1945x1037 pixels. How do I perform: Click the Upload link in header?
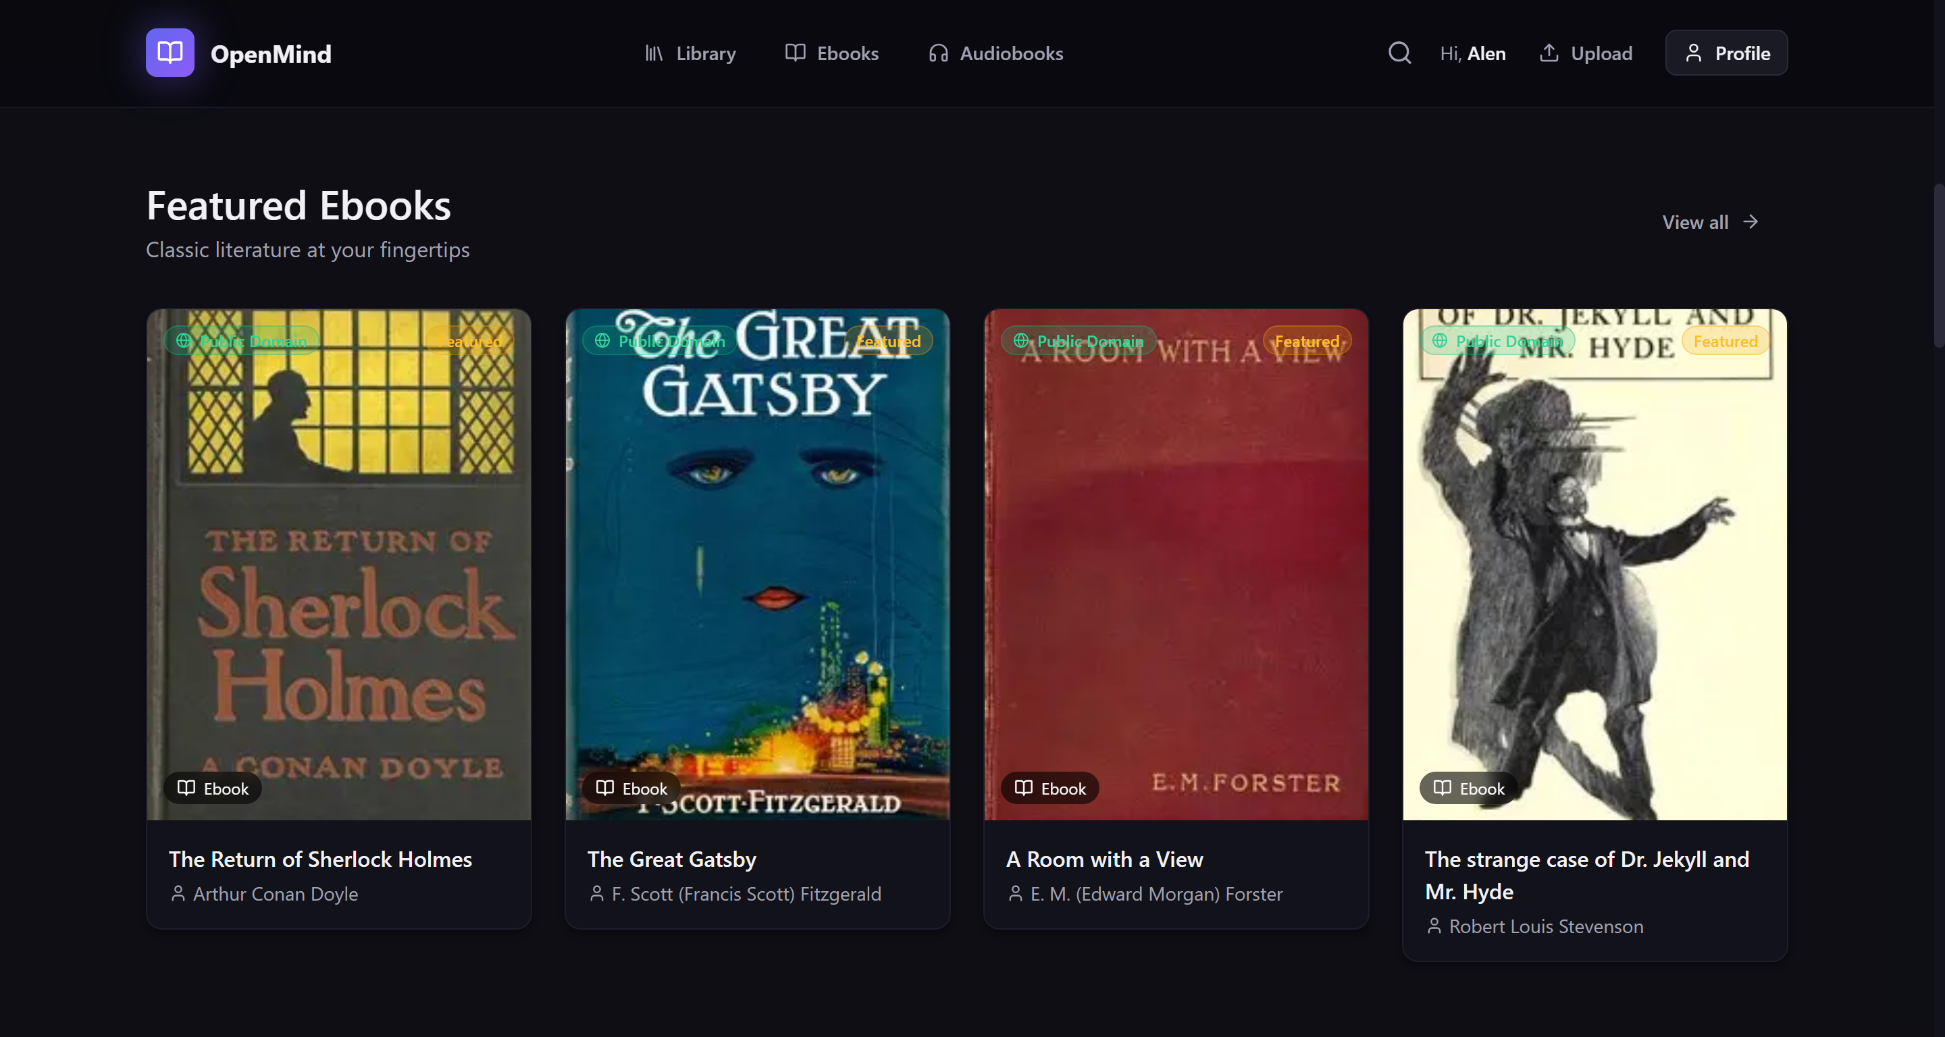tap(1586, 53)
